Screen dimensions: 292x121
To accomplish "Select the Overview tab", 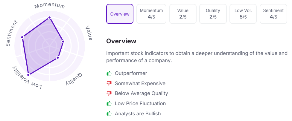I will pyautogui.click(x=120, y=14).
